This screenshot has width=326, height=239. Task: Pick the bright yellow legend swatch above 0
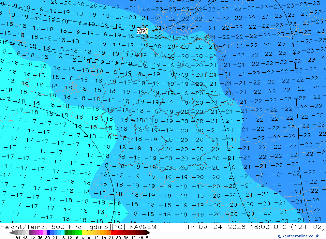point(84,232)
